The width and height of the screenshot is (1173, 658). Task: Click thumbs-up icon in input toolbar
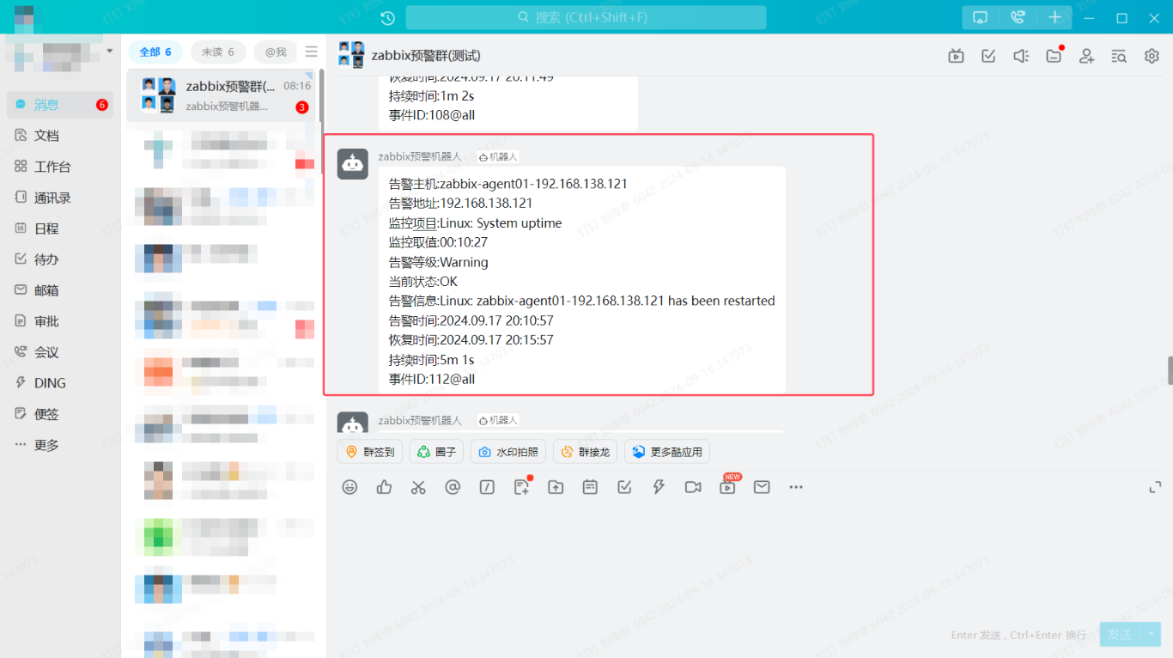point(384,487)
